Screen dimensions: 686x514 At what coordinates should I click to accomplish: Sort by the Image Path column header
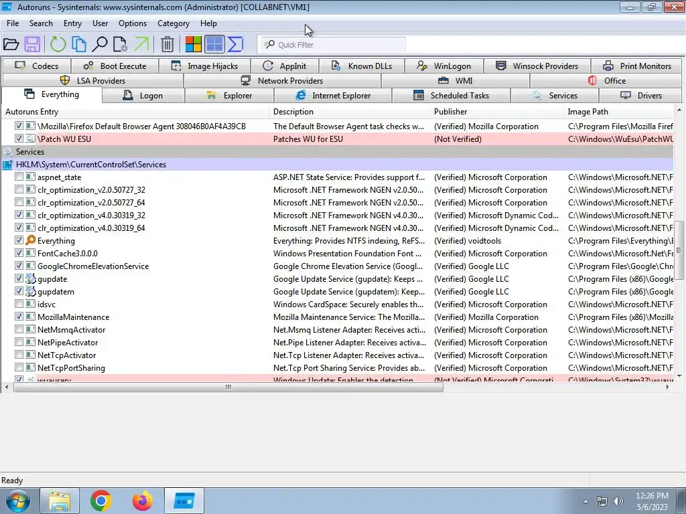(x=618, y=112)
